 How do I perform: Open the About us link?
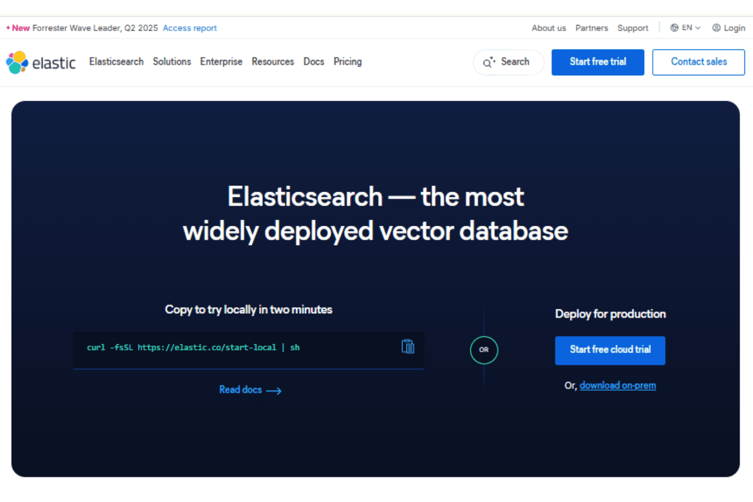[x=549, y=28]
